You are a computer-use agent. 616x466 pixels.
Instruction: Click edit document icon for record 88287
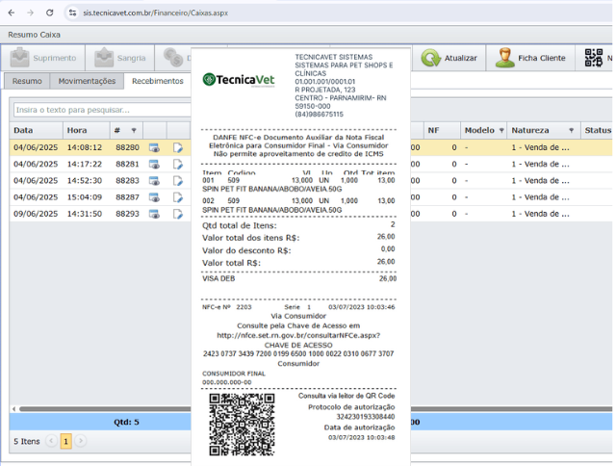tap(178, 197)
